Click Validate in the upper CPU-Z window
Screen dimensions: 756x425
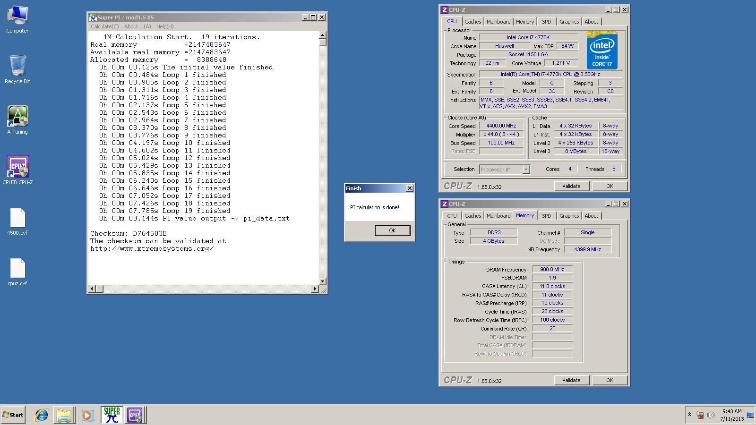click(x=571, y=186)
